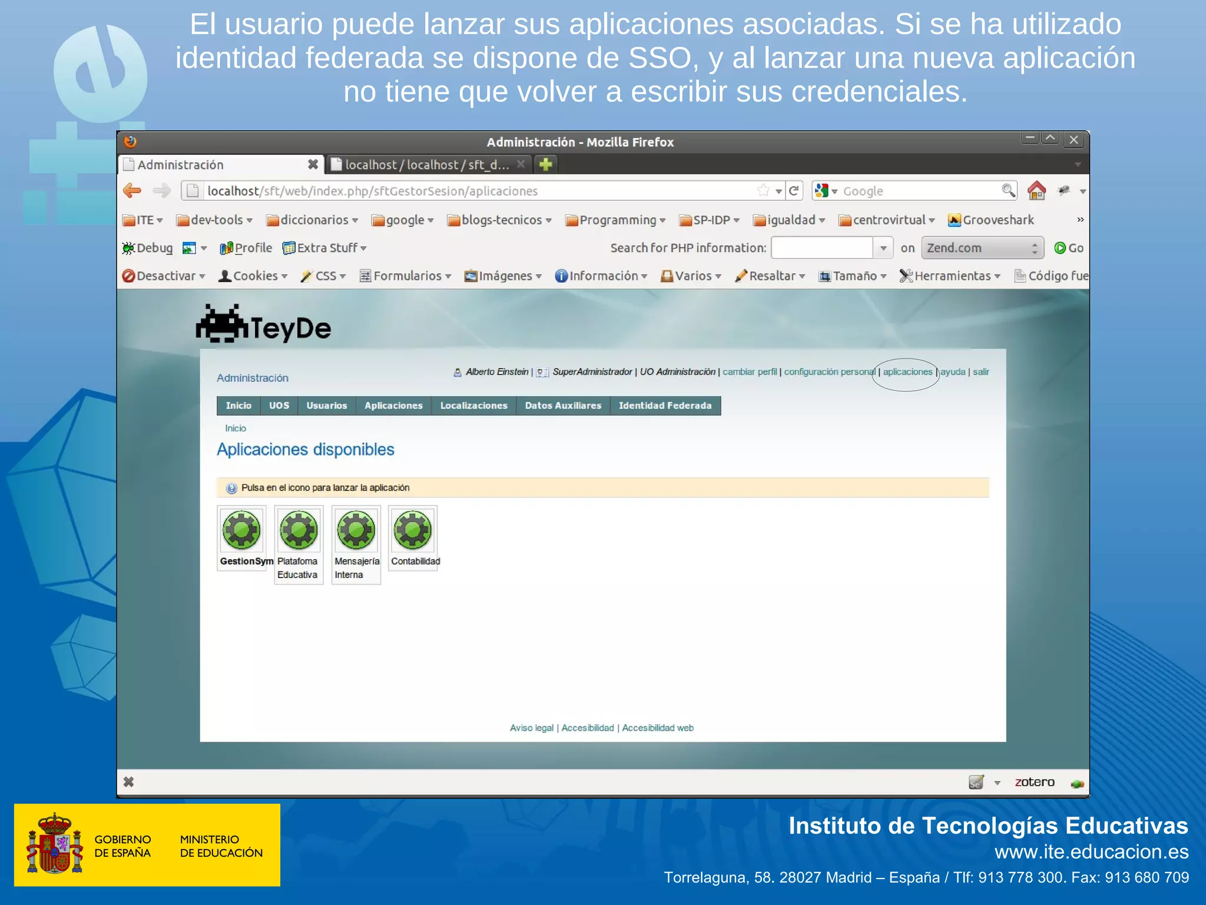Show more bookmarks with the chevron
The height and width of the screenshot is (905, 1206).
1080,220
